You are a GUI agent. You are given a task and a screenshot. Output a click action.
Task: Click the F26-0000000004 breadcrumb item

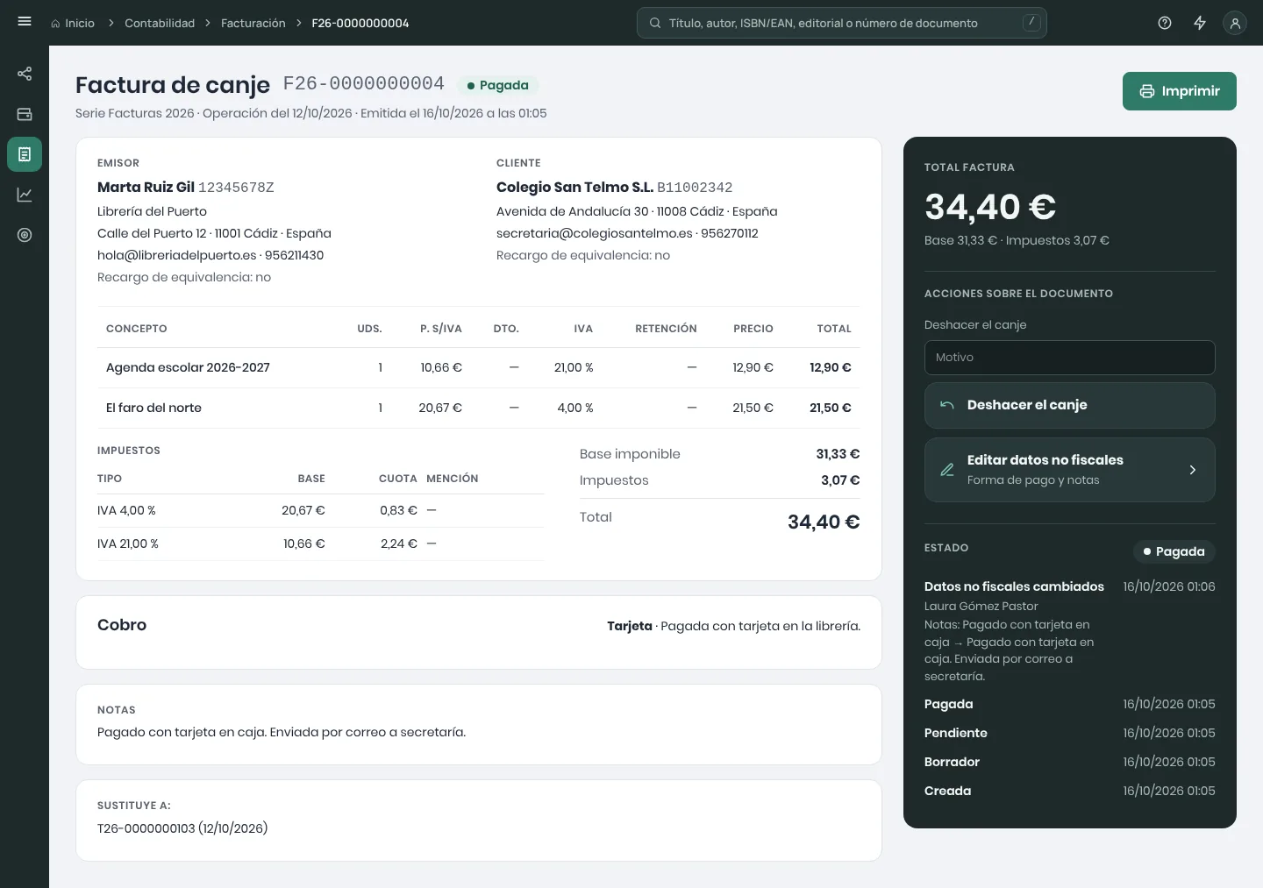360,23
